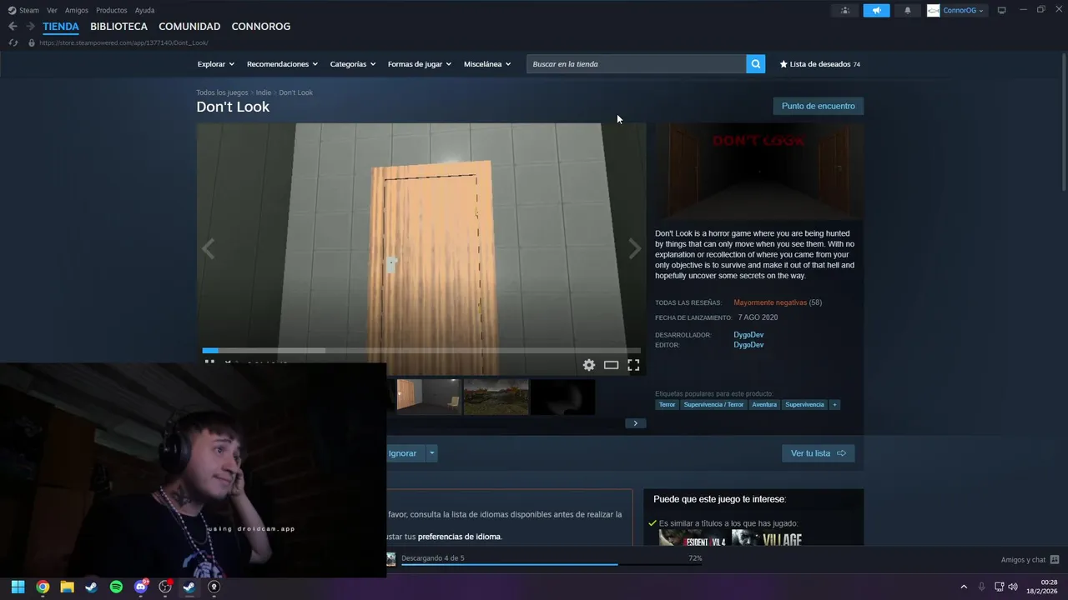This screenshot has height=600, width=1068.
Task: Select the dark screenshot thumbnail
Action: [x=563, y=397]
